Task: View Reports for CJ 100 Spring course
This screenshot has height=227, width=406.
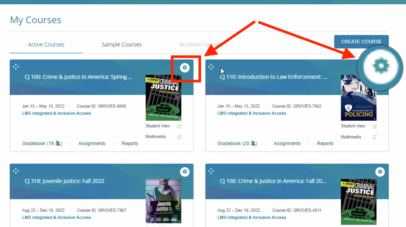Action: click(130, 144)
